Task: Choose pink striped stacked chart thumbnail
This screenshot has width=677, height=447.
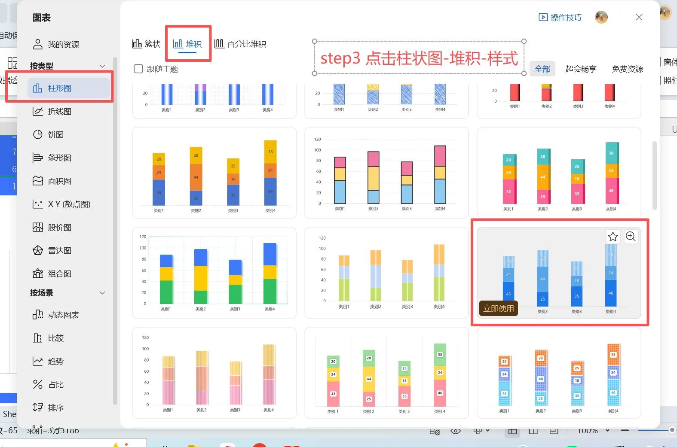Action: coord(214,373)
